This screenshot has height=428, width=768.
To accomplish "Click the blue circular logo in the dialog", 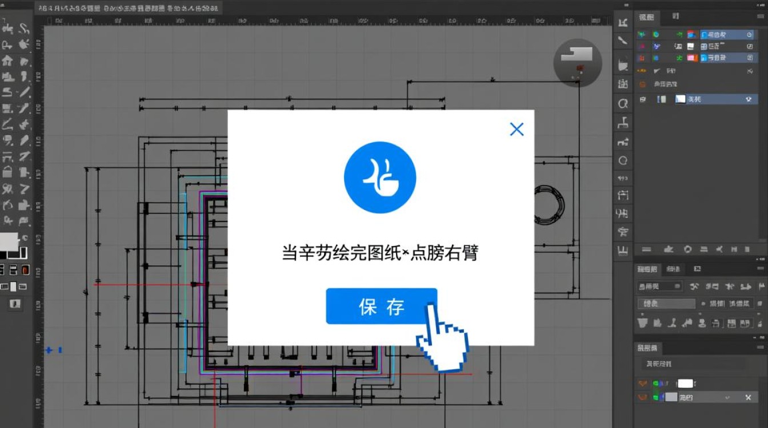I will pos(380,178).
